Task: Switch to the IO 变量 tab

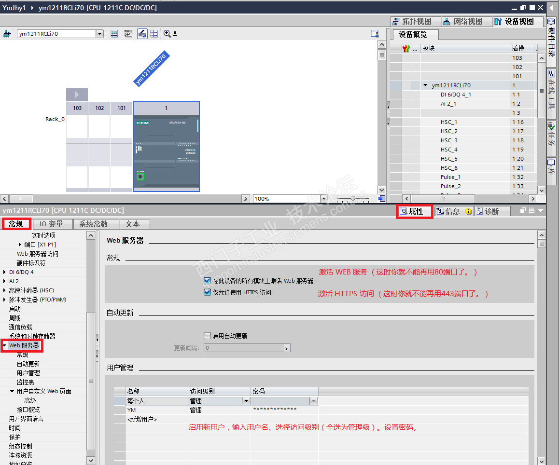Action: [x=53, y=224]
